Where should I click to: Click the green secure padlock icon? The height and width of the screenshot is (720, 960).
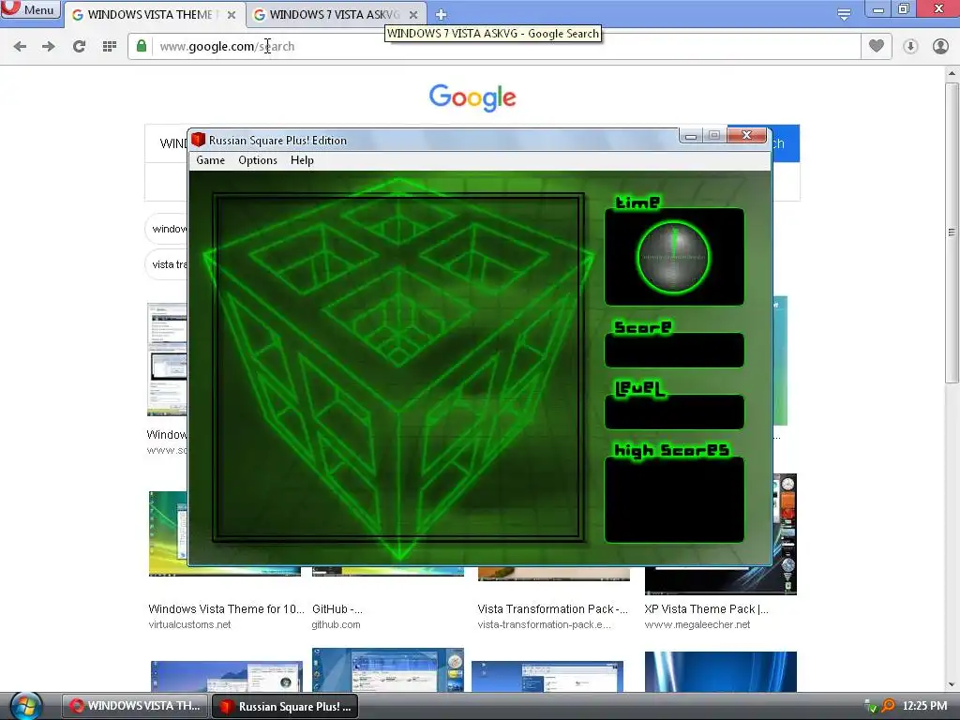(x=142, y=46)
